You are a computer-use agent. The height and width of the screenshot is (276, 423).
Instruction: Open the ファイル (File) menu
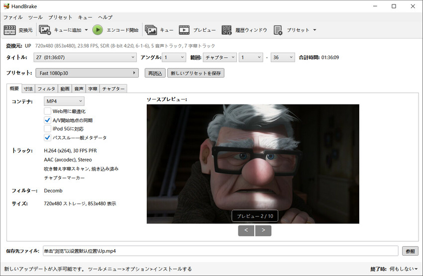pos(13,17)
